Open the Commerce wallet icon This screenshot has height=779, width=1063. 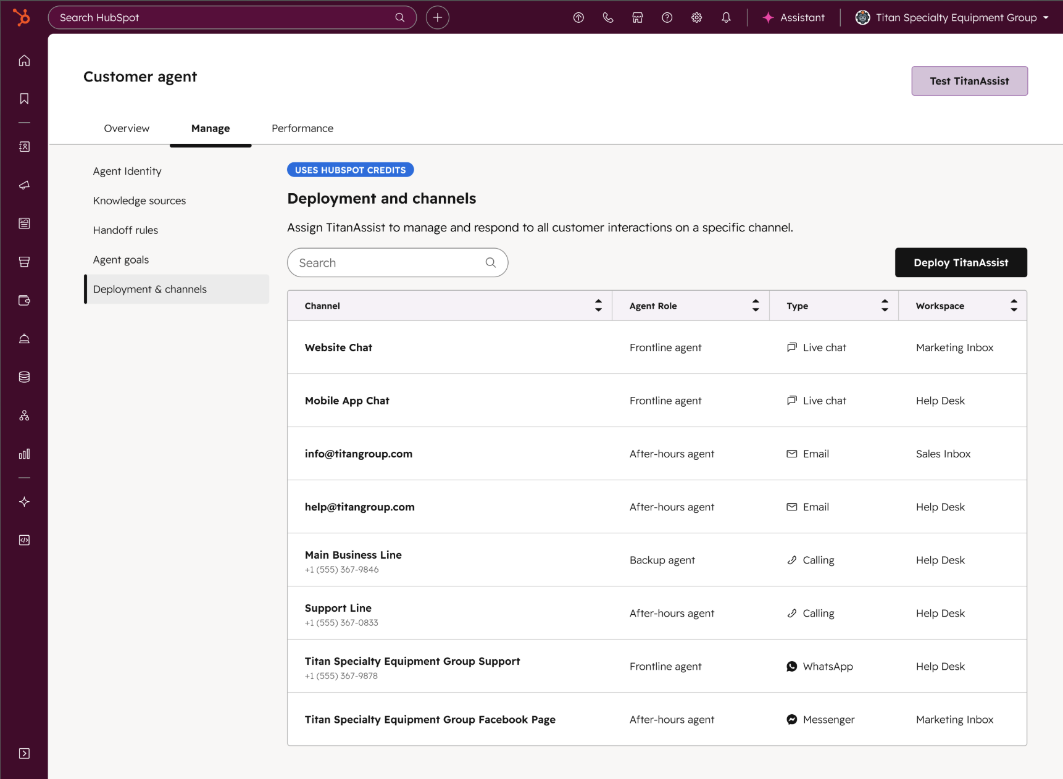(x=24, y=301)
